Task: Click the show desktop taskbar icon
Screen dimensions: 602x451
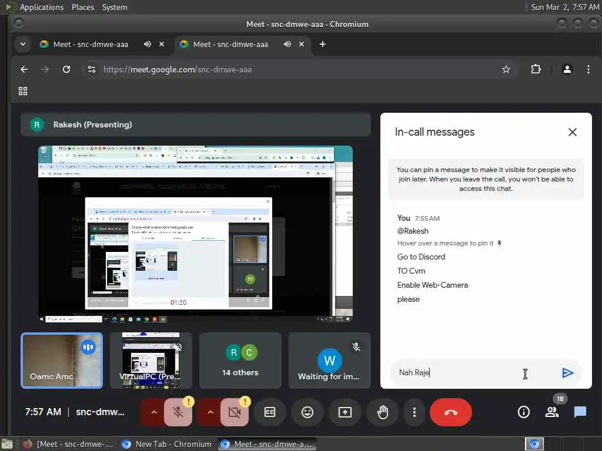Action: click(x=7, y=444)
